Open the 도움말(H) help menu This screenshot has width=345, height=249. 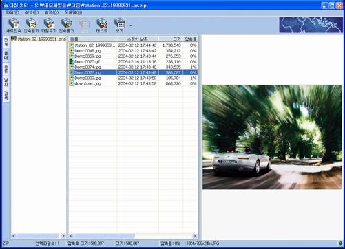pos(73,12)
